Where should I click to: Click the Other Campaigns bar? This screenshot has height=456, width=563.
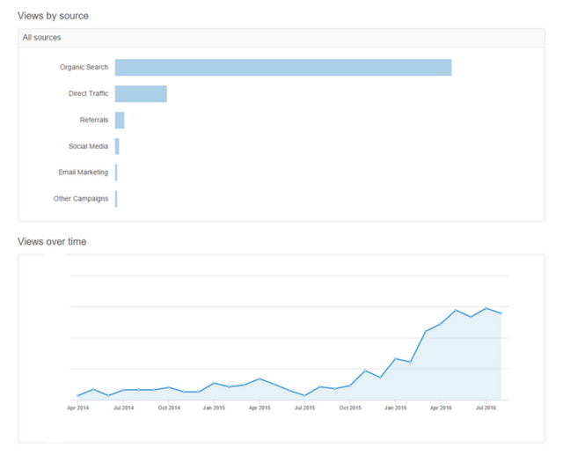pos(116,199)
